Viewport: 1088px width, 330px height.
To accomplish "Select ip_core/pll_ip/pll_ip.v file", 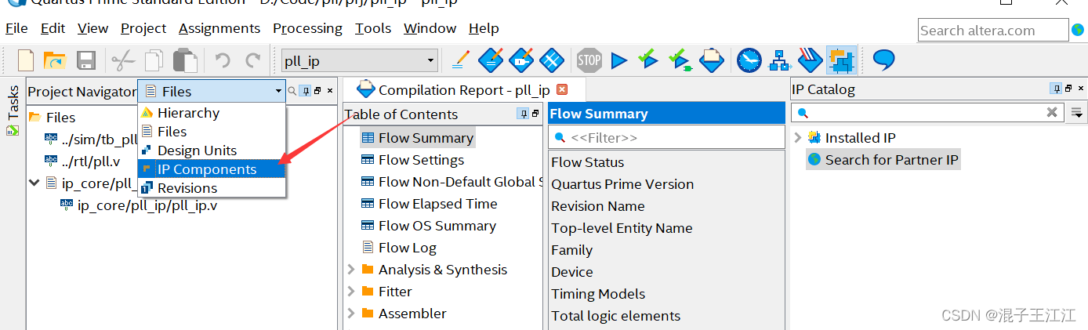I will click(147, 205).
